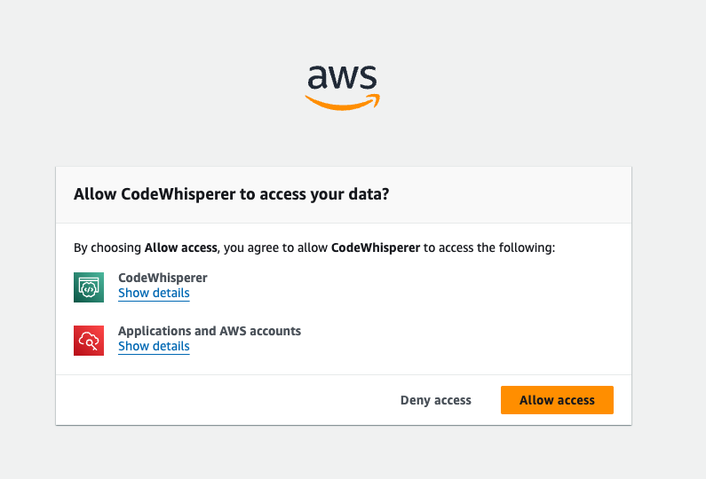Click the word 'CodeWhisperer' in dialog heading
The width and height of the screenshot is (706, 479).
(x=178, y=194)
